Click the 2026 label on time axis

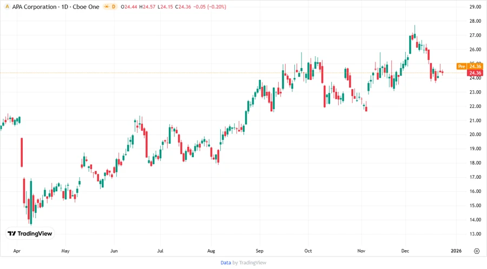coord(456,251)
